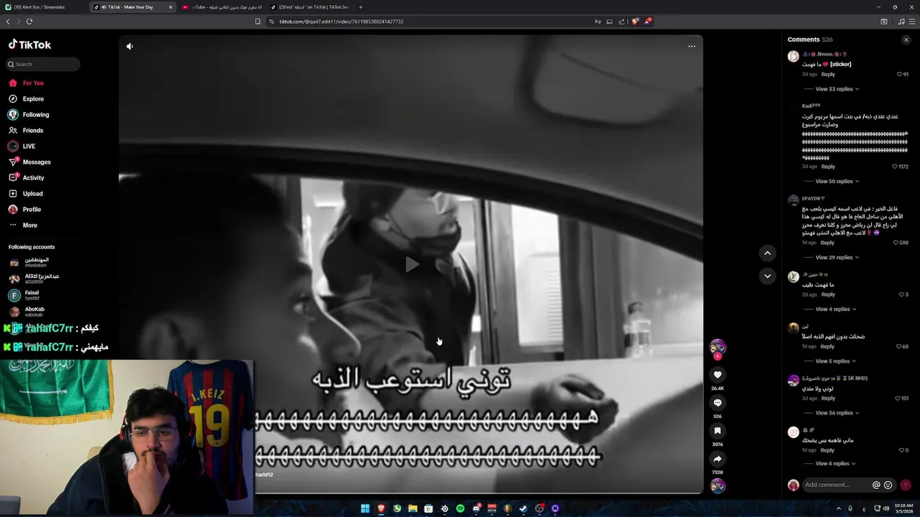Bookmark the video with the save icon

717,431
